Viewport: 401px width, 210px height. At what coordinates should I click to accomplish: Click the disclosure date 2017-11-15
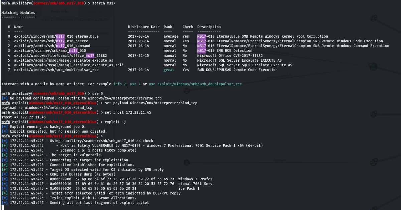coord(138,56)
